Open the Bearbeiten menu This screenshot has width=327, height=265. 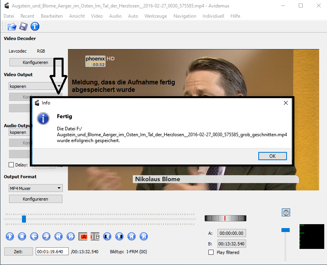coord(51,16)
